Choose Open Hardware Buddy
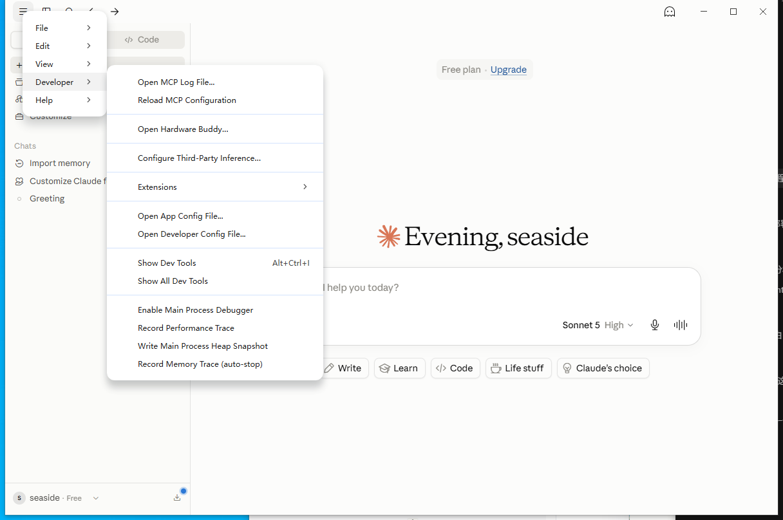 tap(214, 129)
